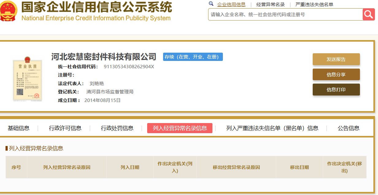The width and height of the screenshot is (378, 195).
Task: Click the company name 河北宏慧密封件科技有限公司
Action: (104, 57)
